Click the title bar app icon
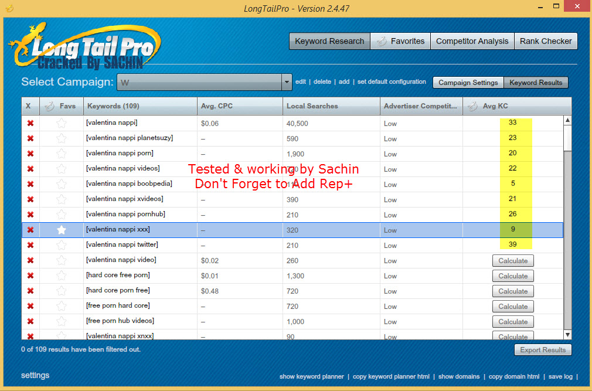This screenshot has width=592, height=391. 10,8
